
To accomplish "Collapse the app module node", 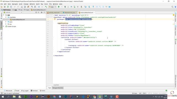I will coord(4,15).
